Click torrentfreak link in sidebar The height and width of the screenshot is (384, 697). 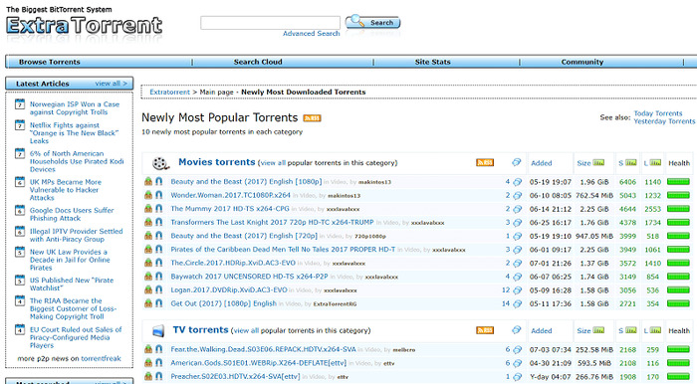[x=101, y=358]
